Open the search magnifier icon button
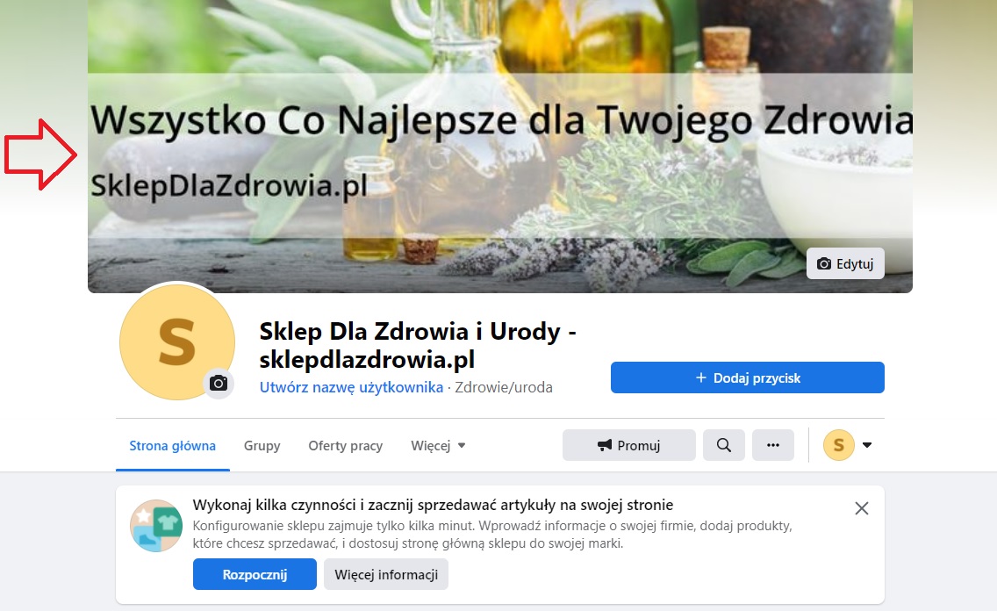 723,445
